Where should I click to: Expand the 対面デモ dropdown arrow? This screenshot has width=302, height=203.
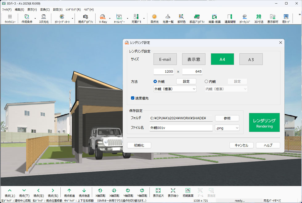click(x=144, y=19)
